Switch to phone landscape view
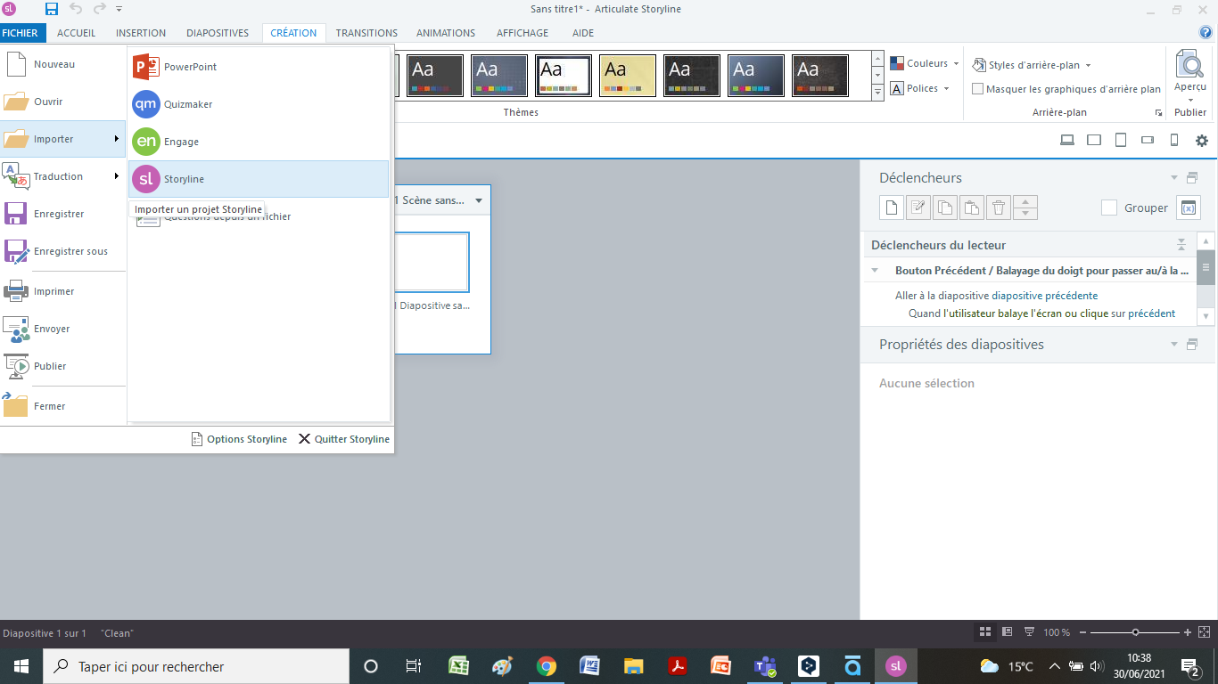The image size is (1218, 684). point(1148,140)
